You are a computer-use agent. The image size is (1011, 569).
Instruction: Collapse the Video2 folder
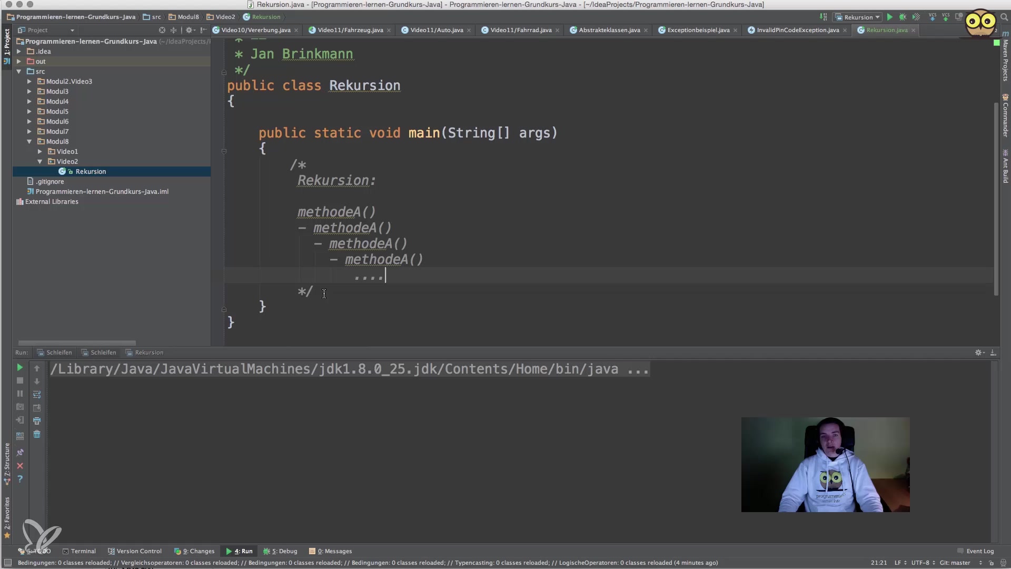tap(40, 162)
